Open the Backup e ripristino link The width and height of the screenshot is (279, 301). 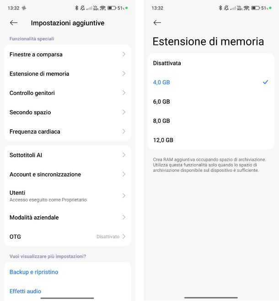point(34,272)
